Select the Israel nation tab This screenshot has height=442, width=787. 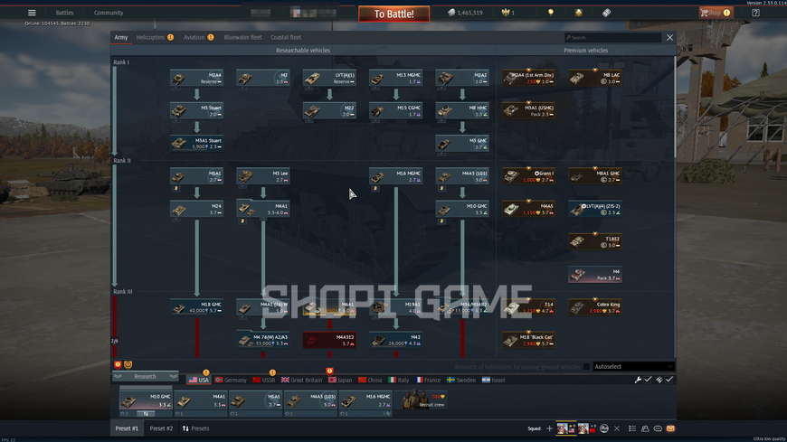click(493, 380)
